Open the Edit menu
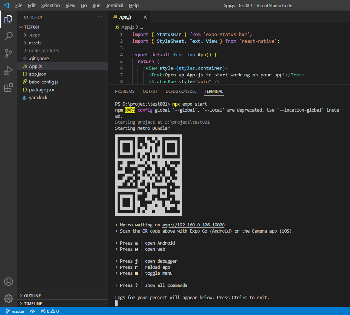 [31, 6]
